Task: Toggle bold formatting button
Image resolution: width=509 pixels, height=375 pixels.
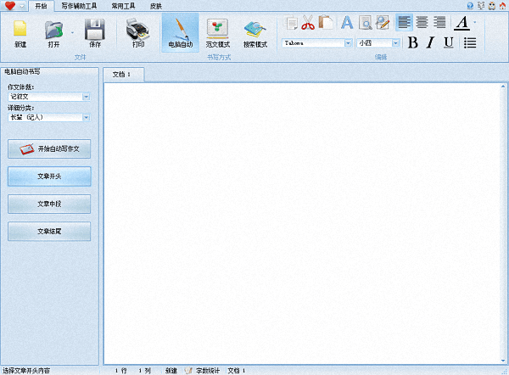Action: pyautogui.click(x=413, y=42)
